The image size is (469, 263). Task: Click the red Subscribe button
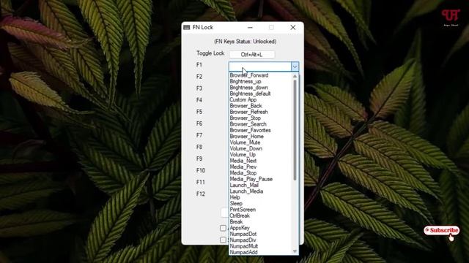click(441, 230)
